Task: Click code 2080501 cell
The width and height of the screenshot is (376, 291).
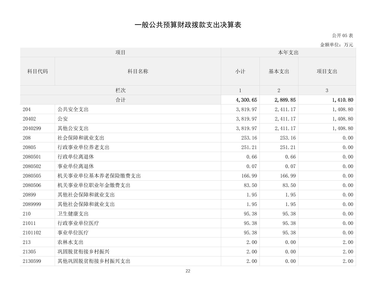Action: (x=38, y=157)
